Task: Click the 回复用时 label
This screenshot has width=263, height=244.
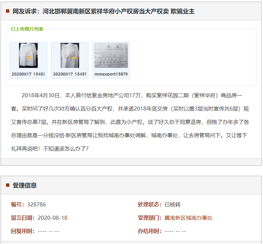Action: tap(23, 231)
